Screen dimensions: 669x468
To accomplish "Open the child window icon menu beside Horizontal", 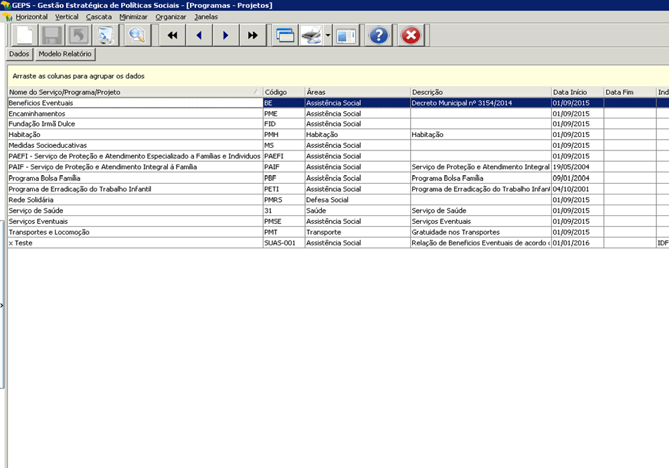I will point(7,17).
